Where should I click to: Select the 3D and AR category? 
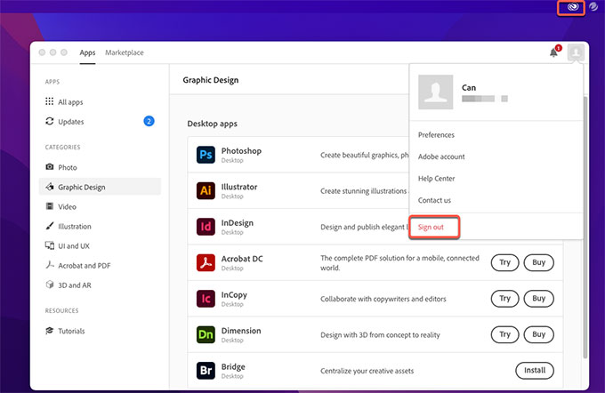pos(75,285)
